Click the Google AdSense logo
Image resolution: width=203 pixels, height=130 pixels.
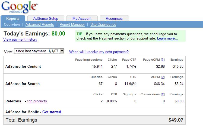[x=20, y=7]
